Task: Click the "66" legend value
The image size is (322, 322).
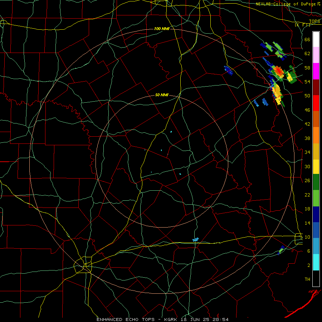Action: point(307,39)
